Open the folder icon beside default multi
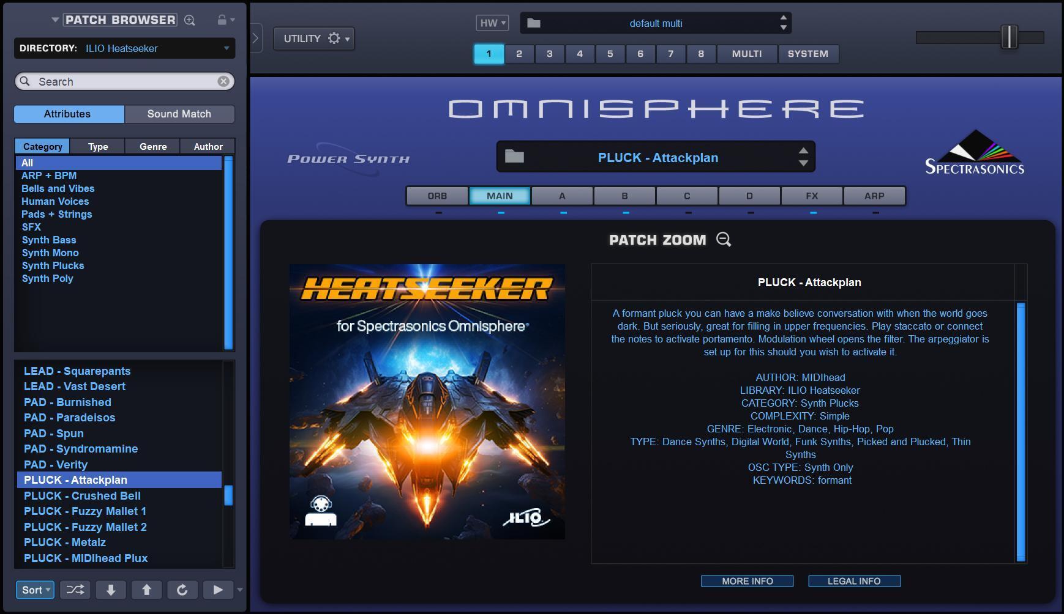 tap(534, 23)
